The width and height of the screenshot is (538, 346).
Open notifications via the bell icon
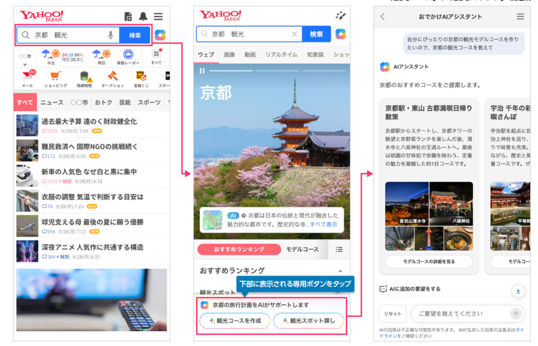143,17
